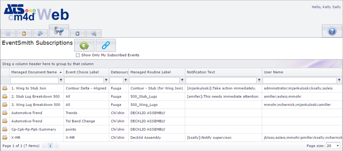
Task: Open the gray clipboard tab
Action: [x=77, y=33]
